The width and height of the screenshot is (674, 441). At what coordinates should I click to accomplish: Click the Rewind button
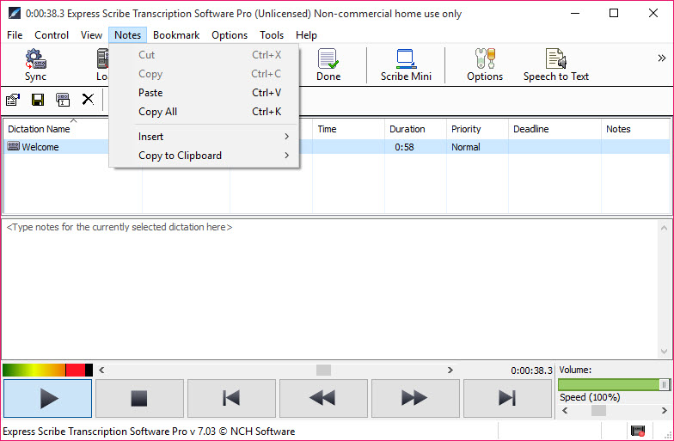(x=323, y=399)
